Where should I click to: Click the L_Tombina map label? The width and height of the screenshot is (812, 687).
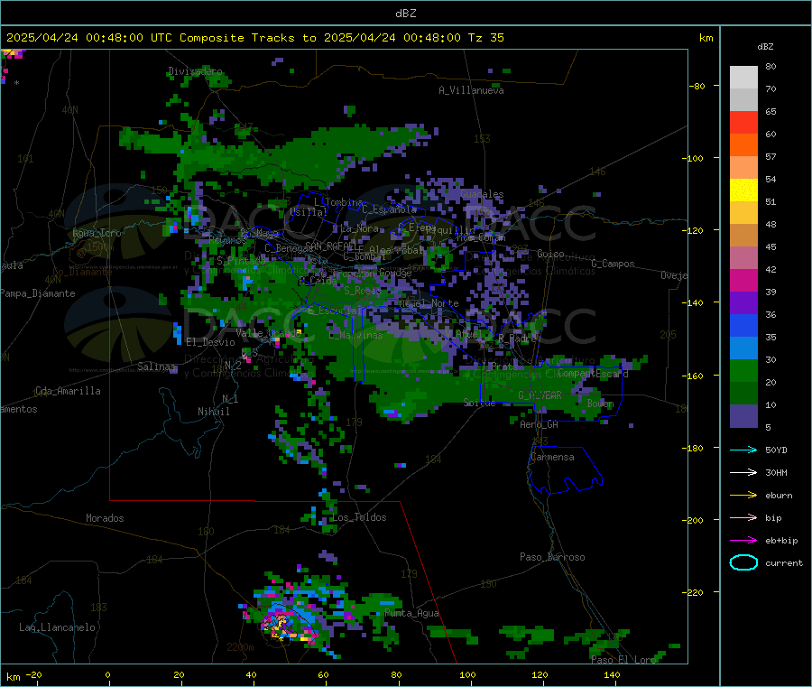tap(338, 202)
